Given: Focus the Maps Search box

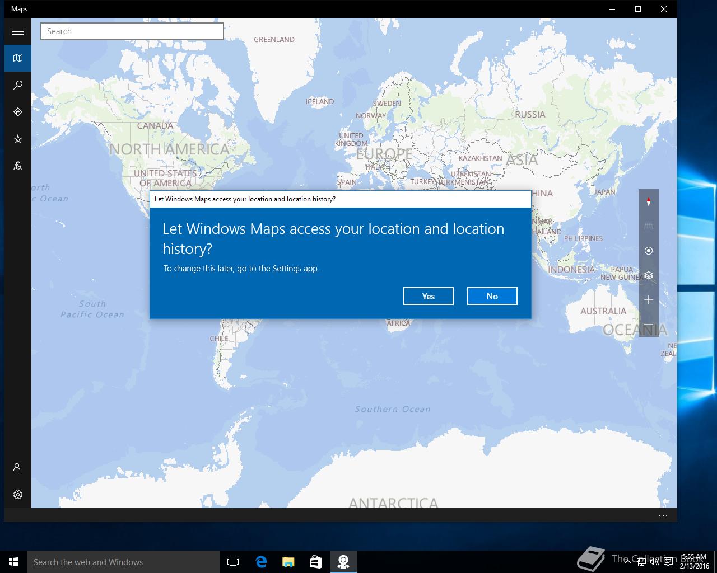Looking at the screenshot, I should 132,31.
